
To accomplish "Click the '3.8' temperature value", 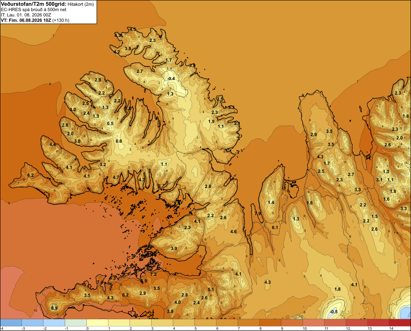I will click(x=128, y=49).
